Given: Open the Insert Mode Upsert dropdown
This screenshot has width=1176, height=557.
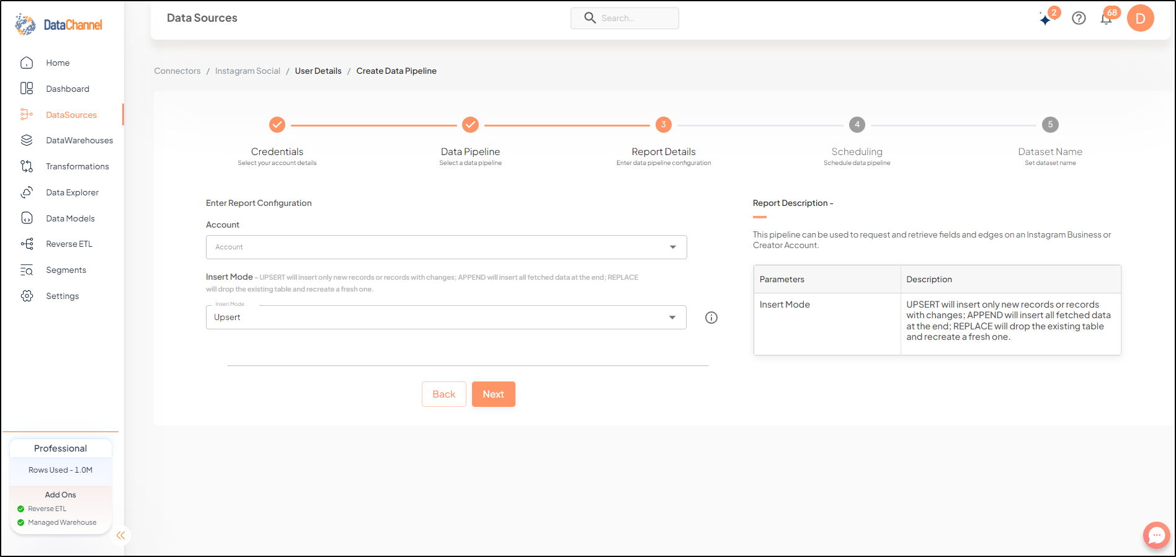Looking at the screenshot, I should (x=446, y=317).
